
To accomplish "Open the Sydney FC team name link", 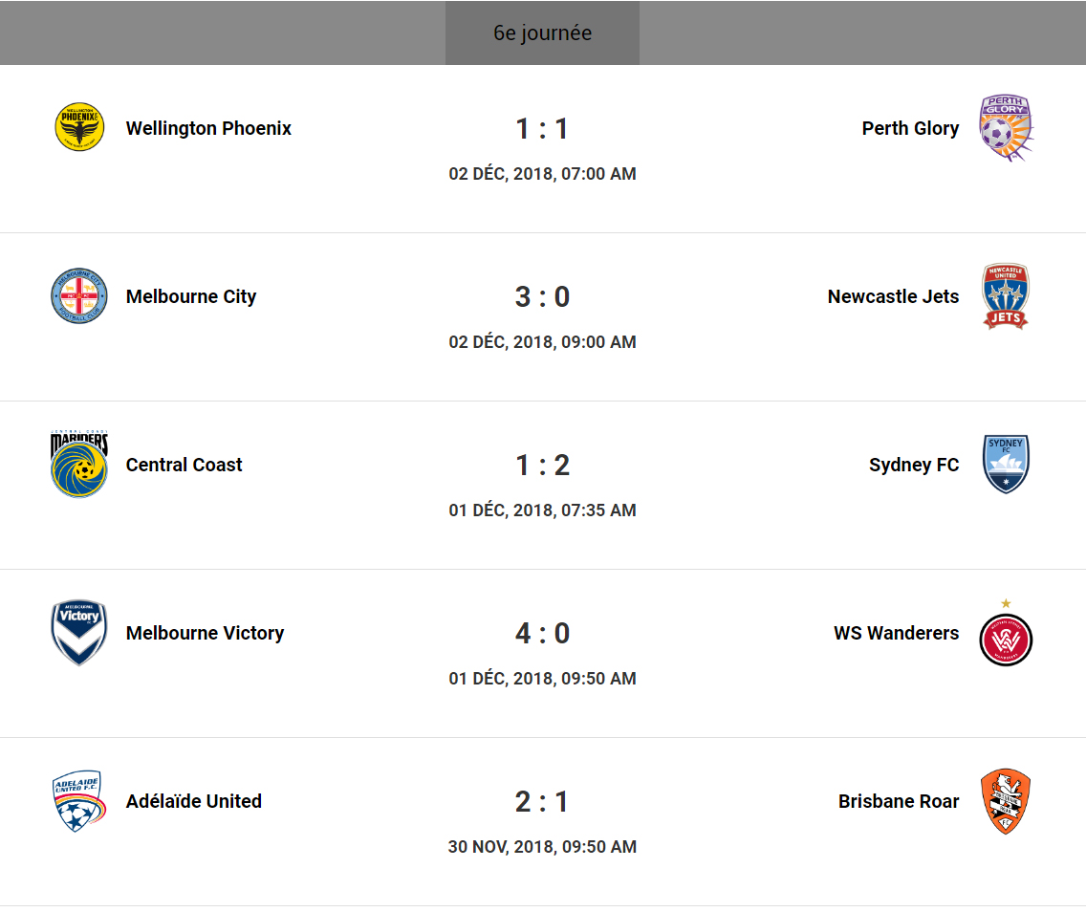I will point(914,465).
